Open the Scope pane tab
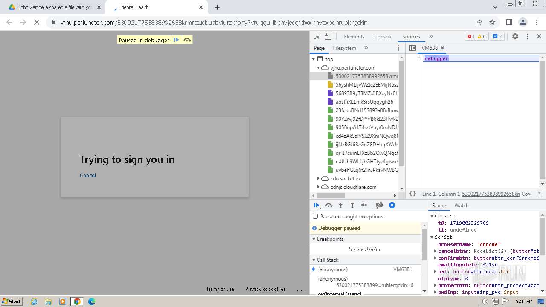 click(x=439, y=206)
